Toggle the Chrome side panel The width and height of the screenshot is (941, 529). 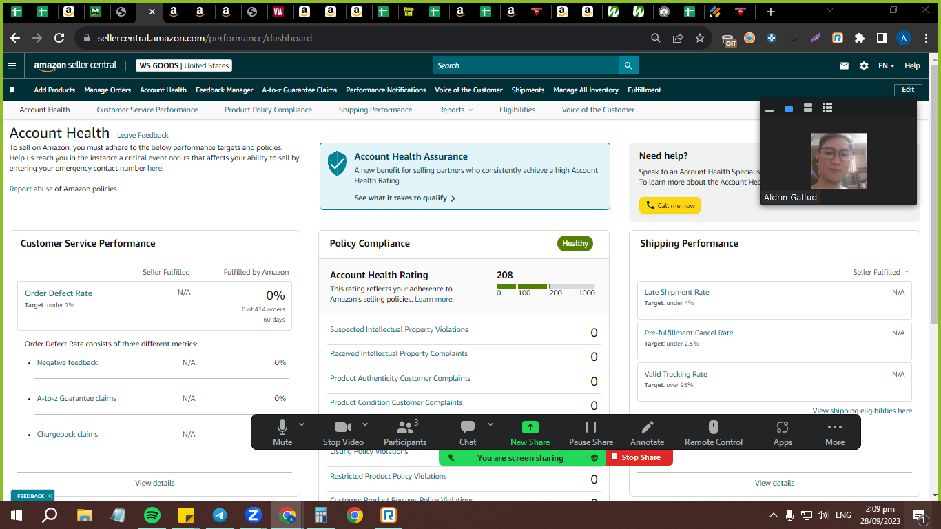point(881,38)
